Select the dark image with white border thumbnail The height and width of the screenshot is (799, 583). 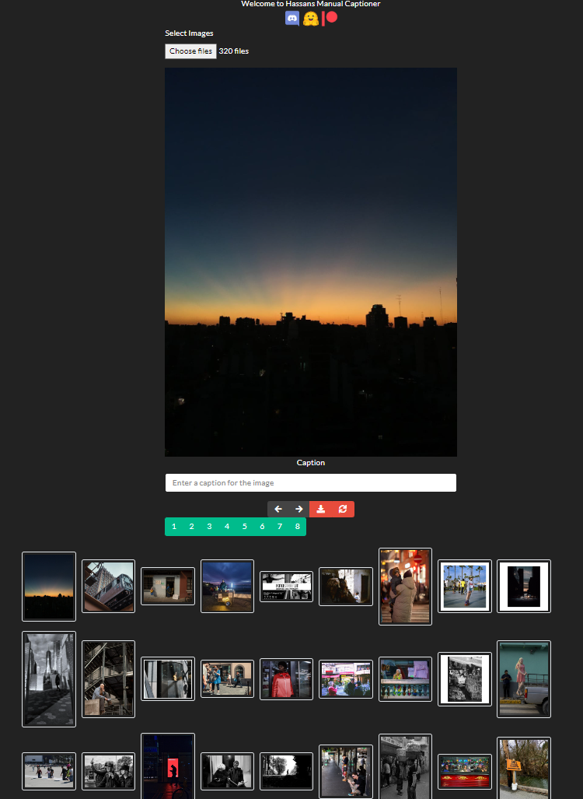point(524,587)
